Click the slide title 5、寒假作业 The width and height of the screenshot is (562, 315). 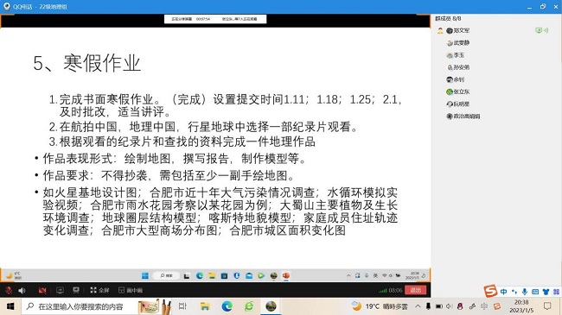(x=86, y=63)
